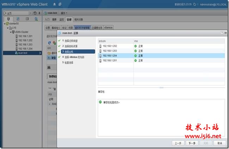Click the 取消 cancel button

click(x=219, y=143)
